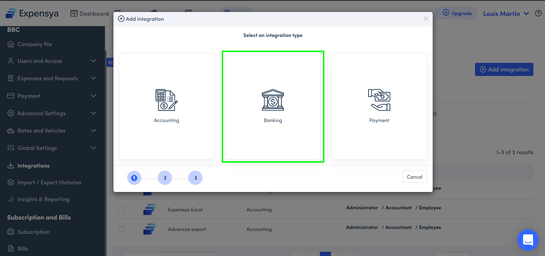545x256 pixels.
Task: Choose the Banking integration icon
Action: 273,100
